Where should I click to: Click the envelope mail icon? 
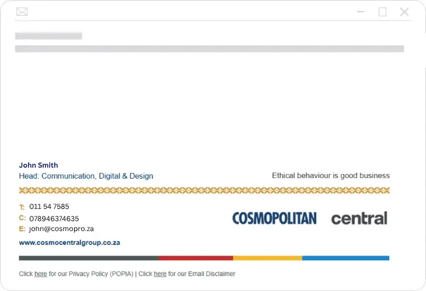(22, 12)
